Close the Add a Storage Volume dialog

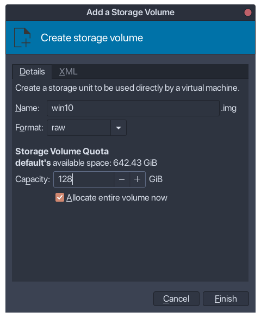pos(247,13)
